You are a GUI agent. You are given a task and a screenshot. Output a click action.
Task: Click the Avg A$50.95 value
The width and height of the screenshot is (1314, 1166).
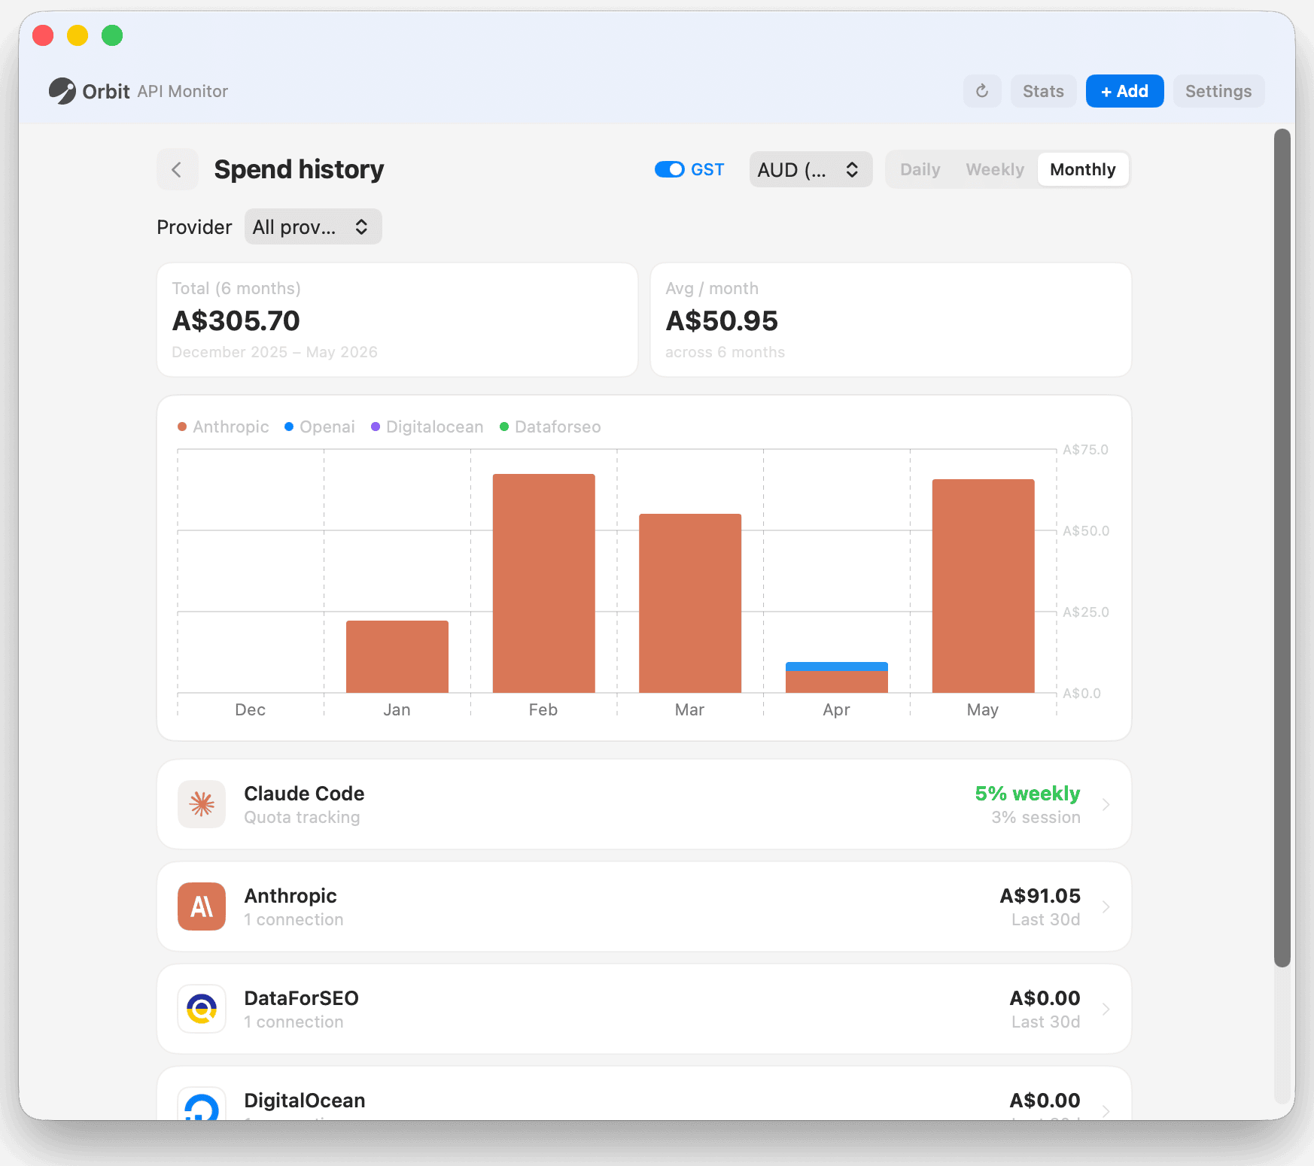[x=722, y=321]
